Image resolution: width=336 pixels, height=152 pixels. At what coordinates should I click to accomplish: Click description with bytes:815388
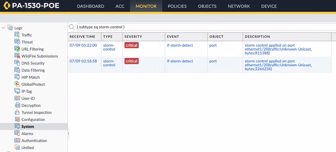pyautogui.click(x=278, y=49)
